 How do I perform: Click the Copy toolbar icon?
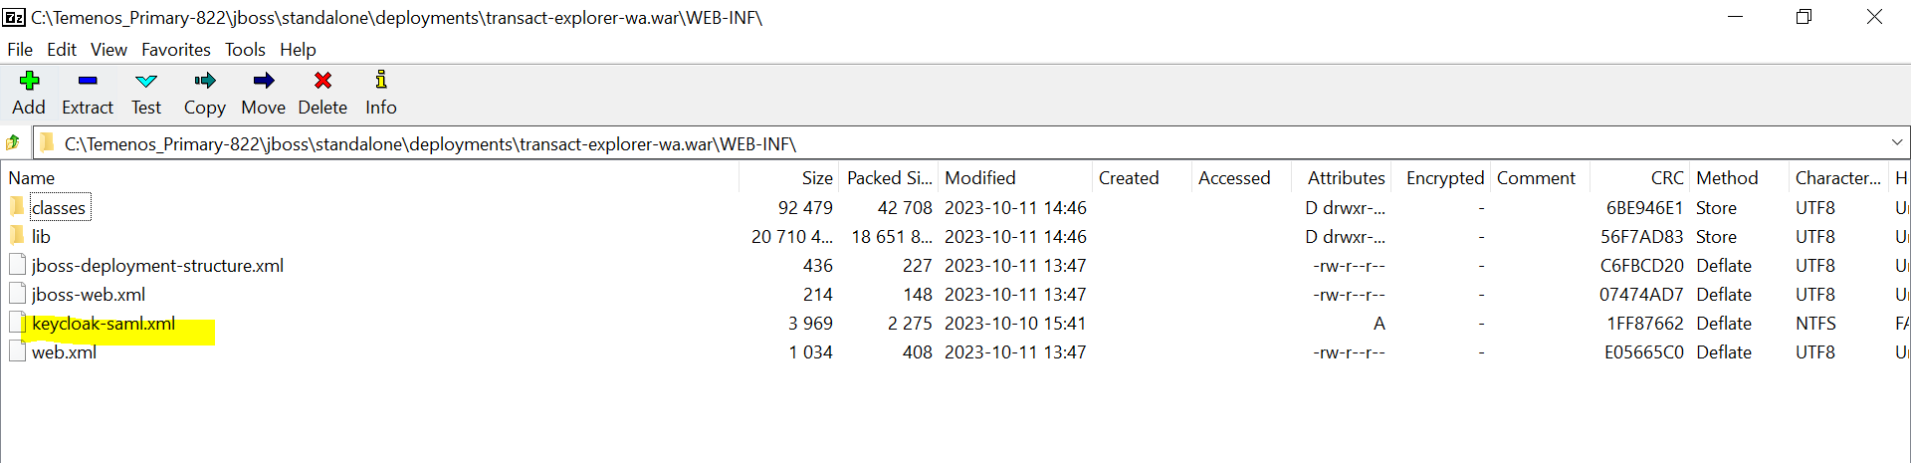point(205,82)
